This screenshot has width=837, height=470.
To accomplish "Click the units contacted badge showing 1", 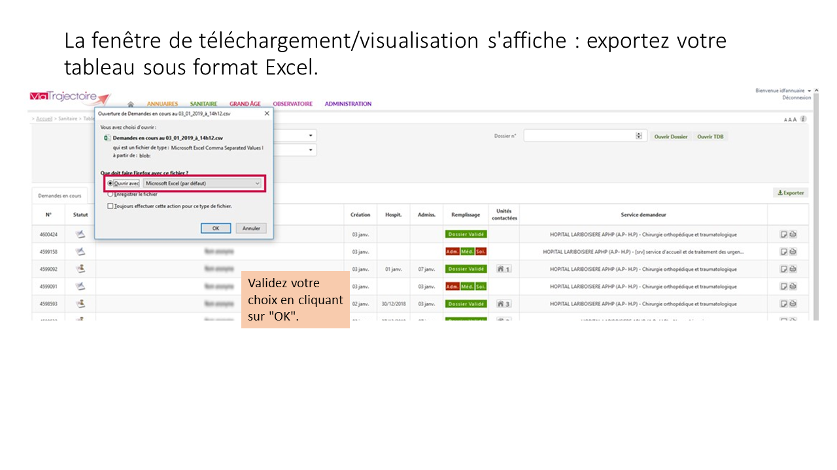I will (x=504, y=269).
